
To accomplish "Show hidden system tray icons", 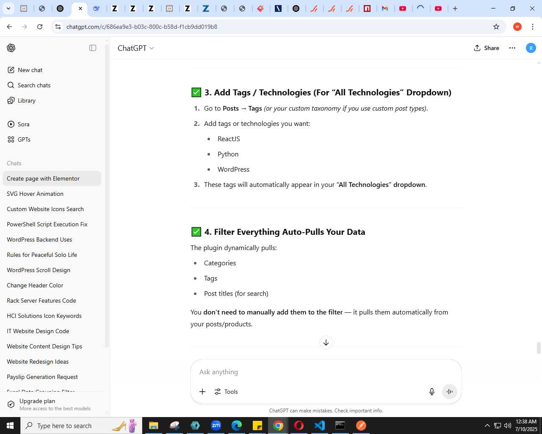I will tap(487, 426).
